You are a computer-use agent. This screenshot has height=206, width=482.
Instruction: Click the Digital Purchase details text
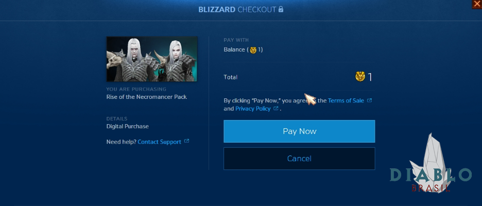(127, 126)
